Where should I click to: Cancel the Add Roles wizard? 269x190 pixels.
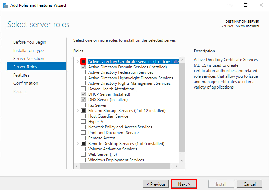coord(249,184)
